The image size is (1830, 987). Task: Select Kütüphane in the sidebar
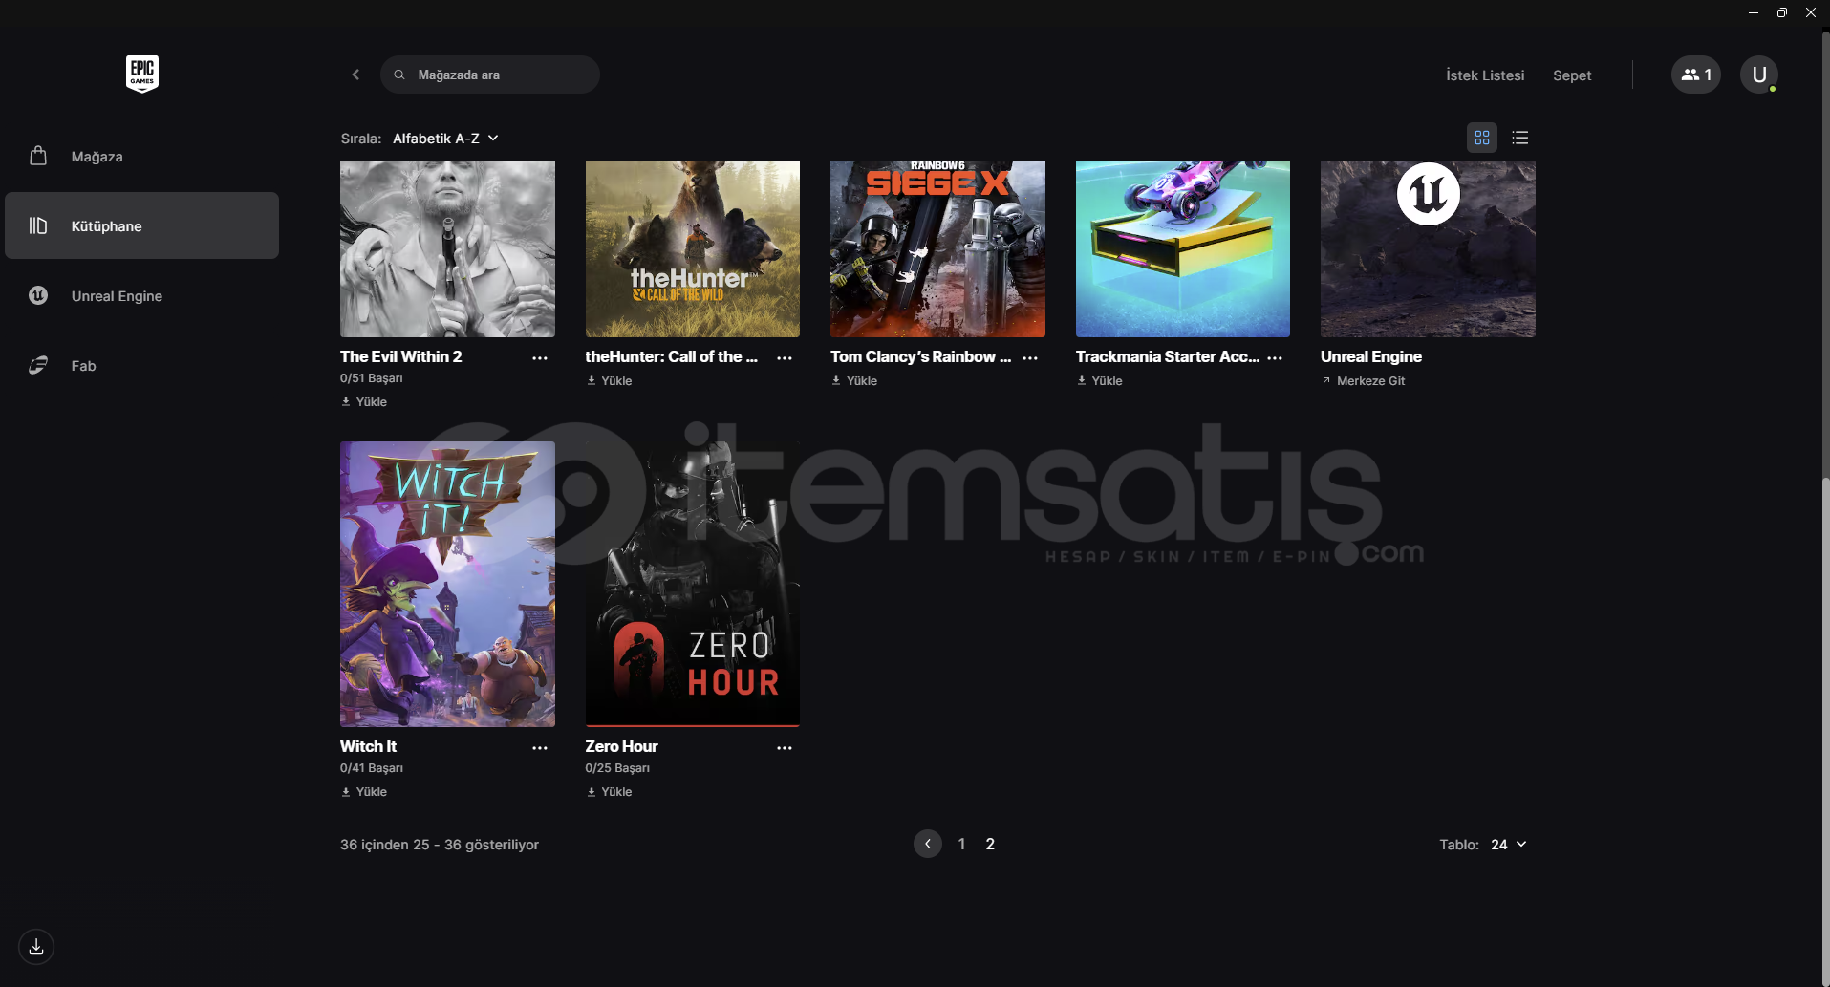(x=141, y=225)
